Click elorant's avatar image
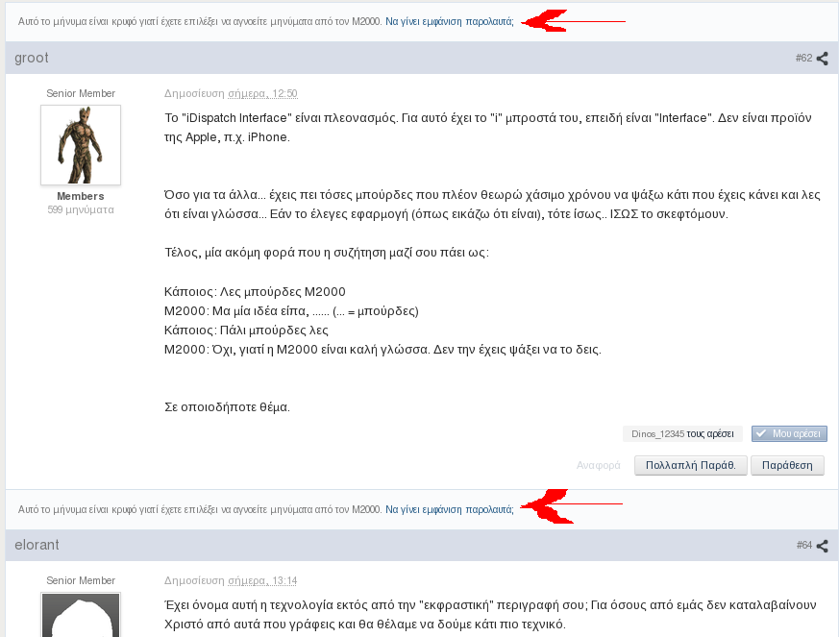This screenshot has height=637, width=839. [x=81, y=615]
